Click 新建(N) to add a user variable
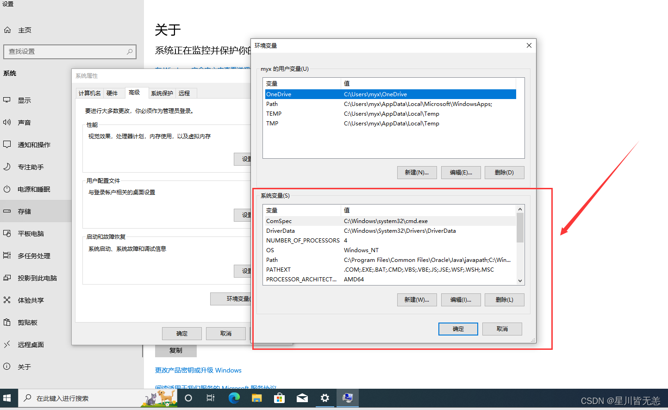Image resolution: width=668 pixels, height=410 pixels. [x=416, y=172]
